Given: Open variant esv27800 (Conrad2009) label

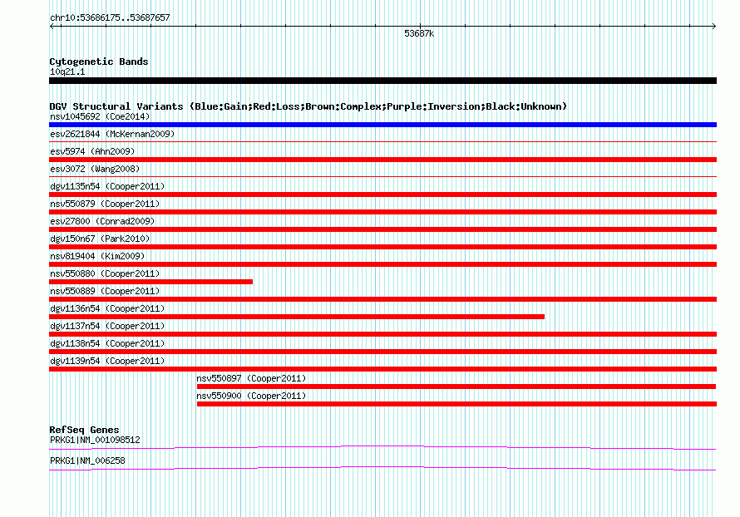Looking at the screenshot, I should (102, 221).
